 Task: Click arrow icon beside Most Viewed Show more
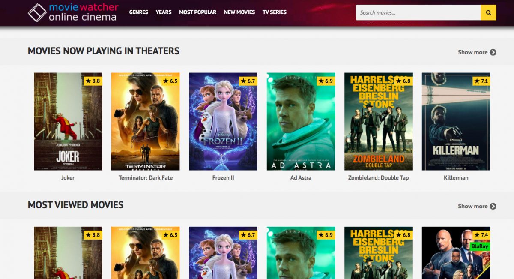pos(493,206)
